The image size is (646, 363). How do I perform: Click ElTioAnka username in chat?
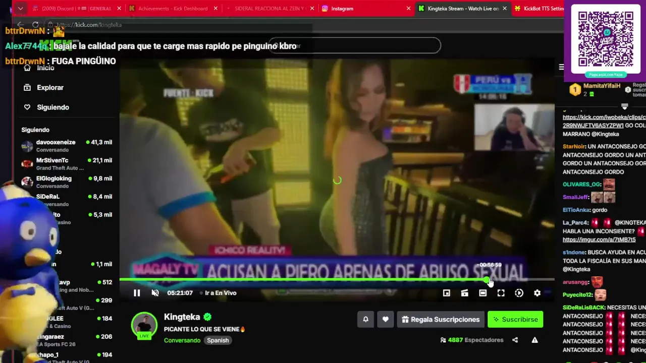coord(576,210)
